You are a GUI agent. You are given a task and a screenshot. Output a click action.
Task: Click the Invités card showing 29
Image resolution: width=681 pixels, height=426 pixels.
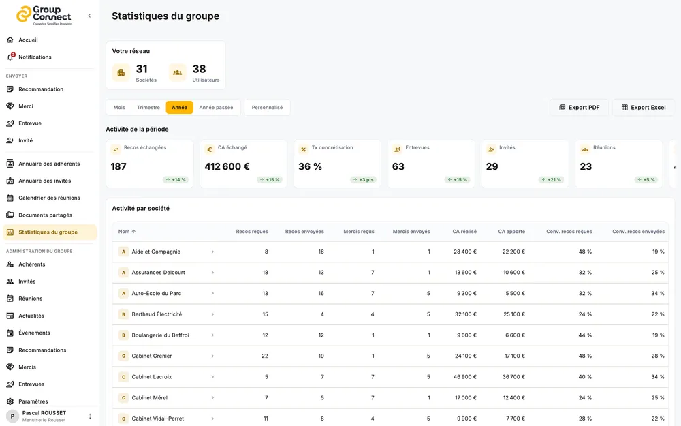click(524, 164)
